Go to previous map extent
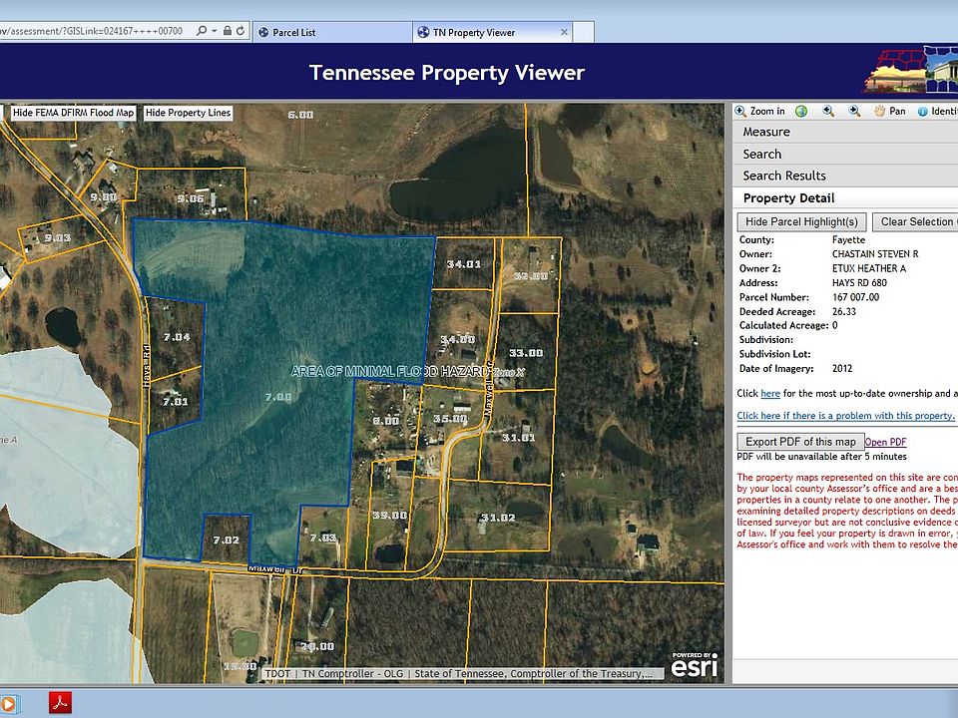 pos(828,112)
